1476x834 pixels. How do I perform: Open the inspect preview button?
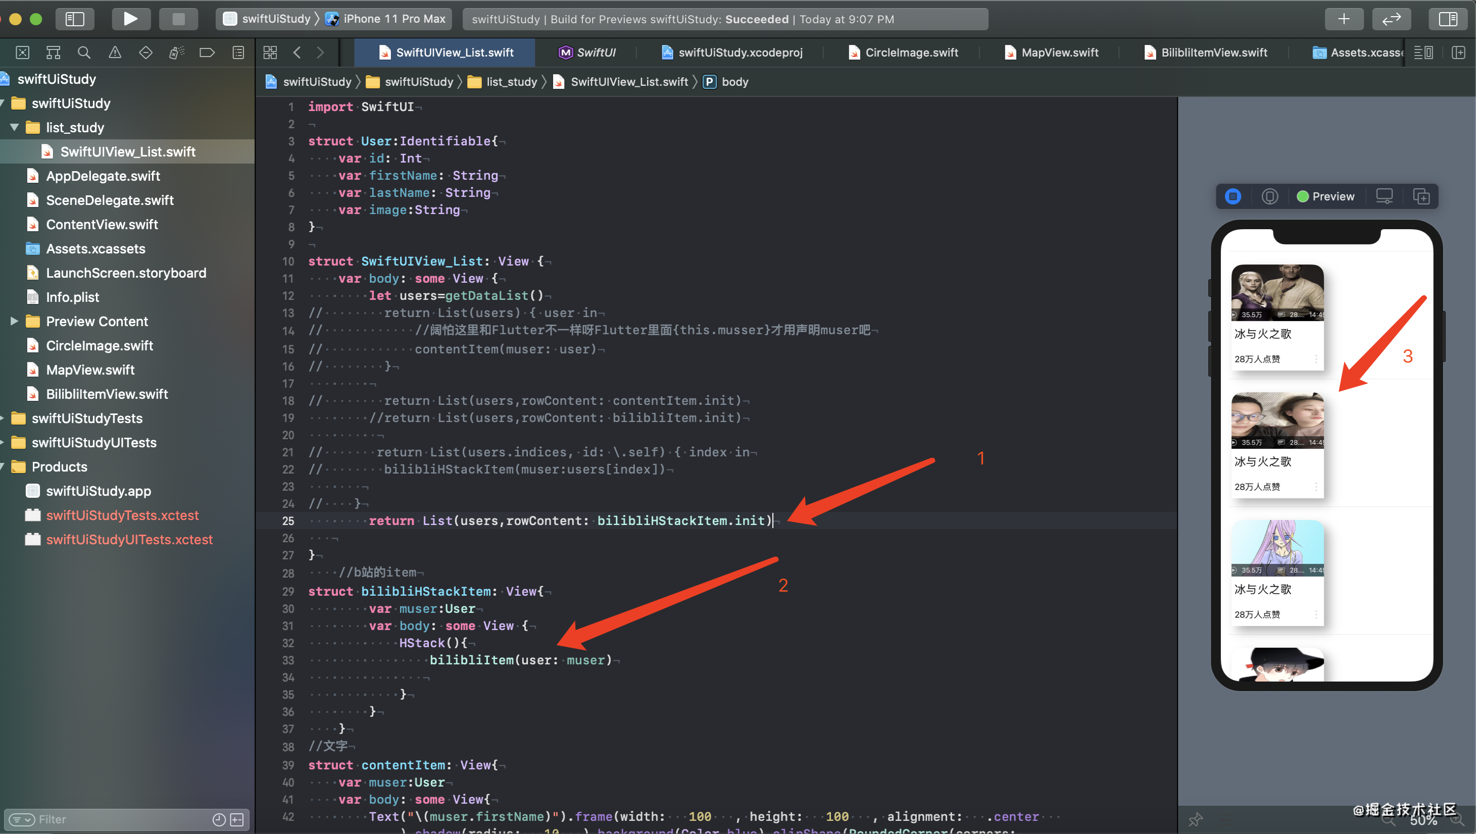[1270, 196]
